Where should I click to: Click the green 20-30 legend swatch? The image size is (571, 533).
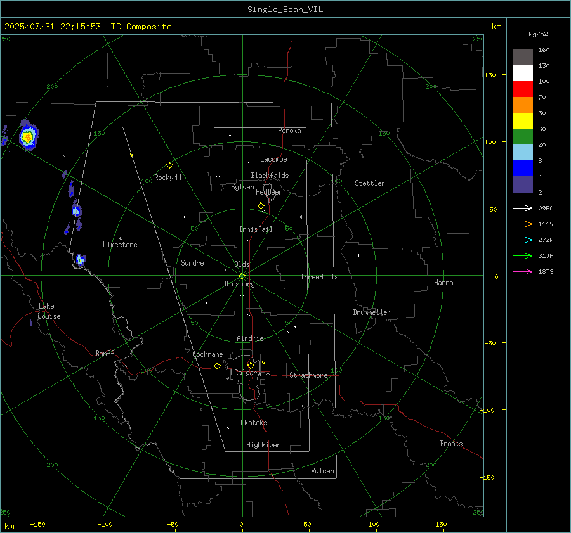[523, 136]
